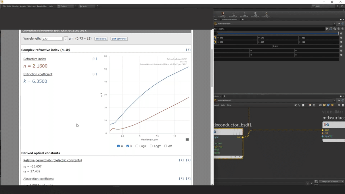Click the network editor find magnifier icon
Image resolution: width=345 pixels, height=194 pixels.
[339, 105]
